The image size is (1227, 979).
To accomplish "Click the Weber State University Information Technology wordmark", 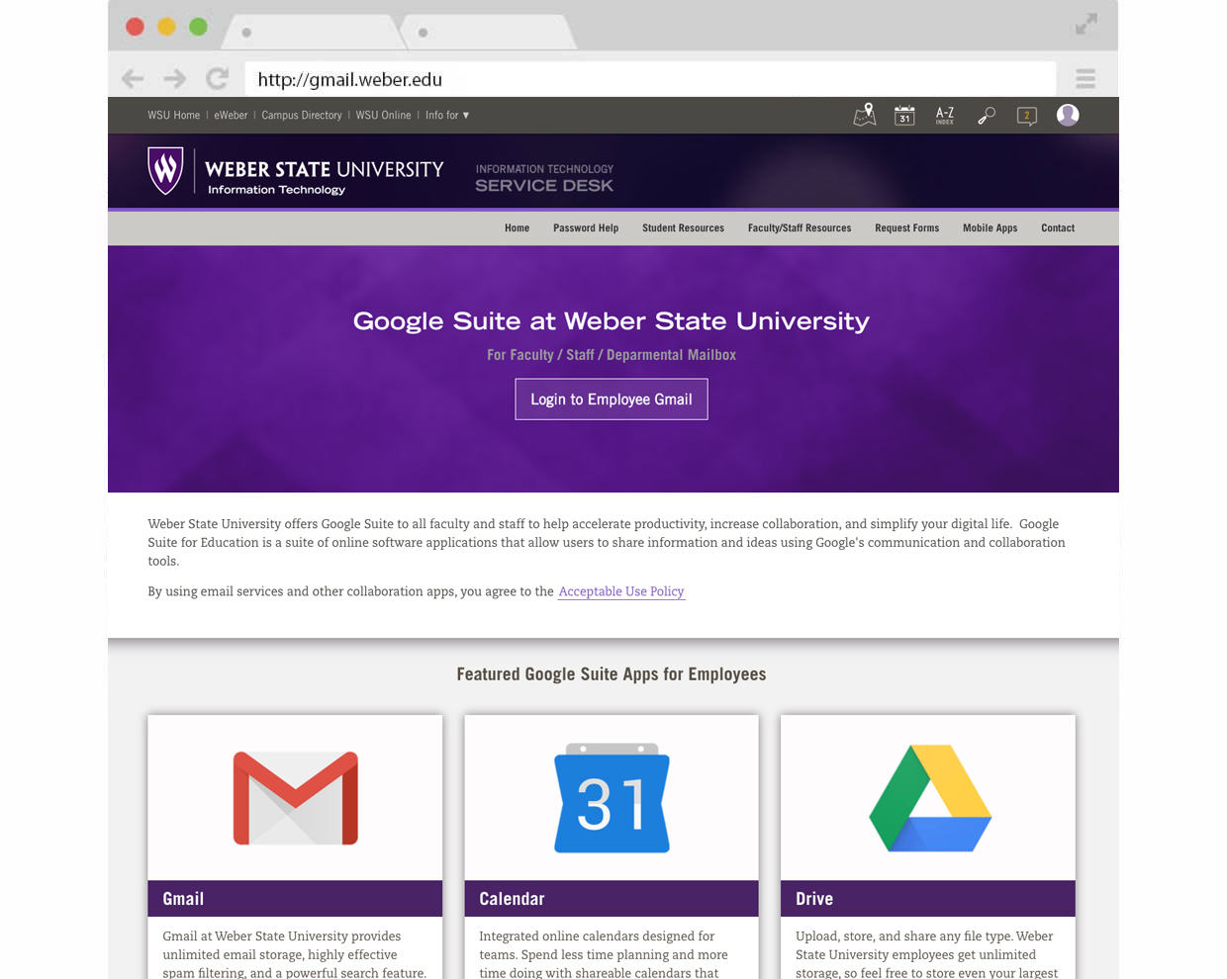I will (x=325, y=176).
